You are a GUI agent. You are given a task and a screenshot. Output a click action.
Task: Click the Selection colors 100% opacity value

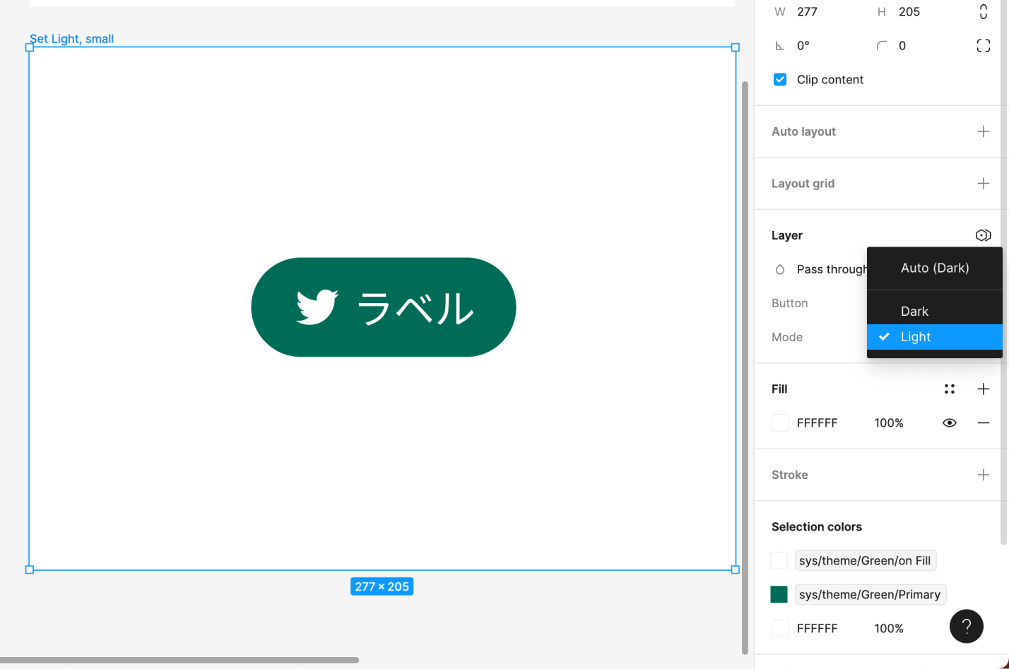pyautogui.click(x=889, y=629)
